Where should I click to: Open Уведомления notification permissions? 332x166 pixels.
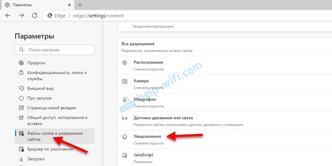pos(147,136)
